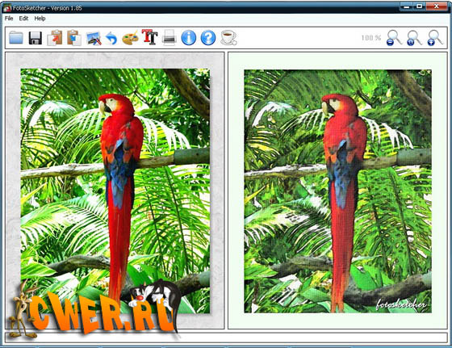Open drawing parameters with the palette icon
Image resolution: width=452 pixels, height=348 pixels.
pyautogui.click(x=130, y=38)
